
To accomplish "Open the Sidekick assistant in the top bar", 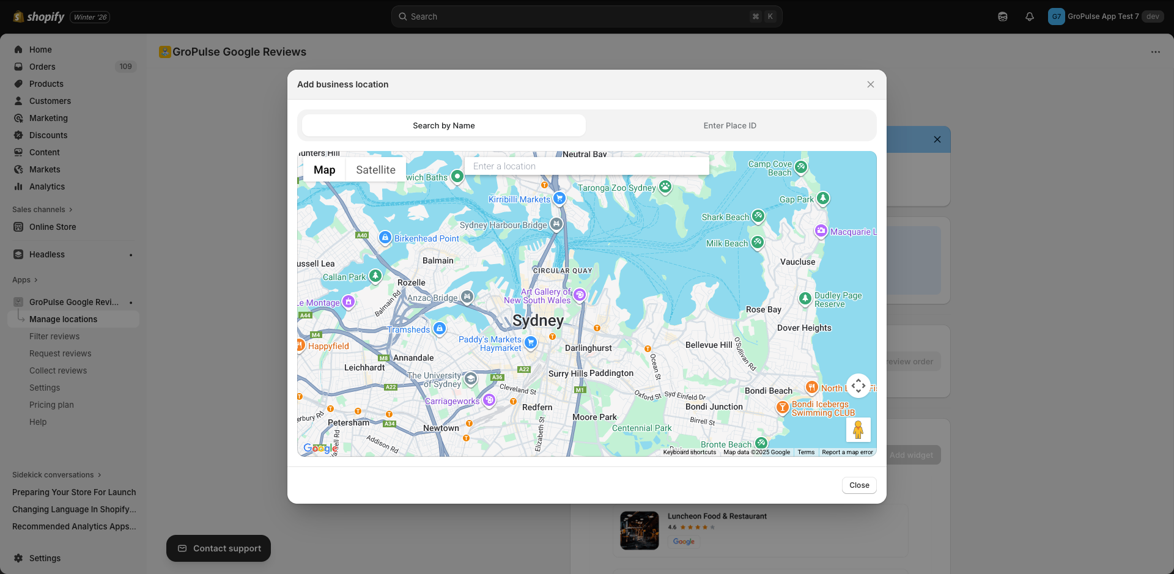I will pyautogui.click(x=1002, y=16).
